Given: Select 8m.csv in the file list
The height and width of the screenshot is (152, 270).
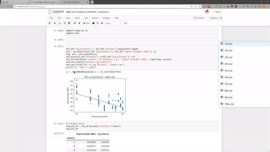Looking at the screenshot, I should tap(229, 91).
